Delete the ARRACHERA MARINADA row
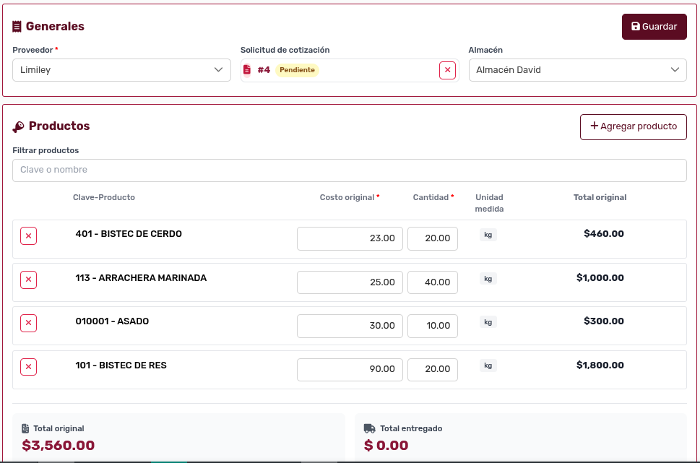The image size is (700, 463). click(28, 280)
